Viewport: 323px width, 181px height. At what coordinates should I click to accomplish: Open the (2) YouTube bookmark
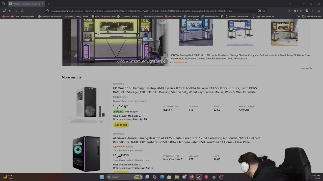point(108,17)
